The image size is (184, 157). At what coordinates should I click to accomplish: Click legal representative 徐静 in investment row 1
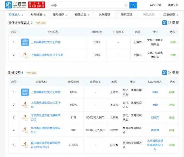point(155,92)
